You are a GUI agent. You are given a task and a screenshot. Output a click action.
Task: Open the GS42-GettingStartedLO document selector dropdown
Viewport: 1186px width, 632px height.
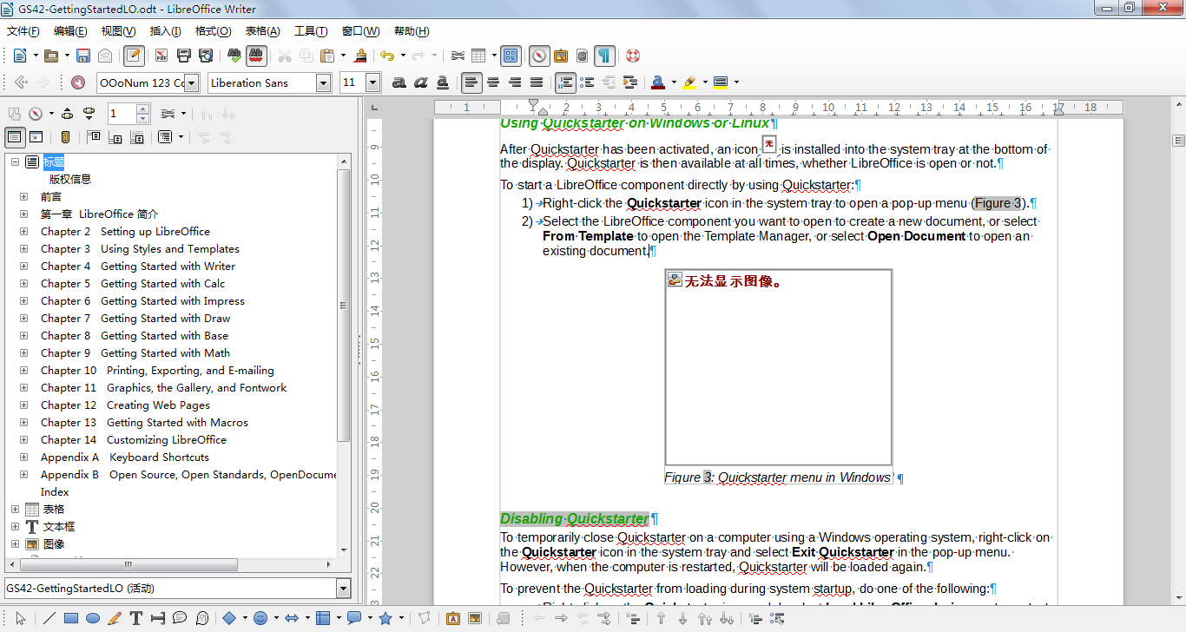click(342, 589)
